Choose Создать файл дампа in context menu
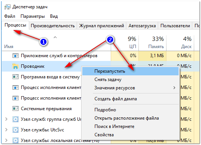 130,99
